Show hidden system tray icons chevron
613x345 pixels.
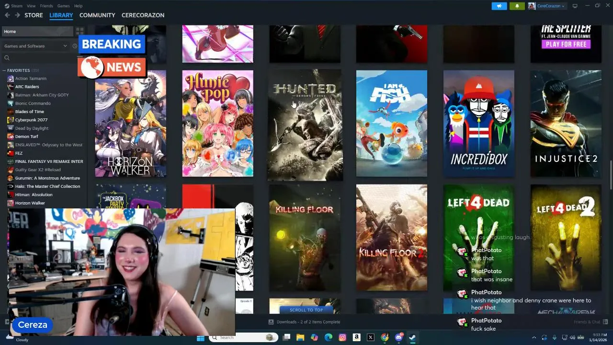pos(534,337)
